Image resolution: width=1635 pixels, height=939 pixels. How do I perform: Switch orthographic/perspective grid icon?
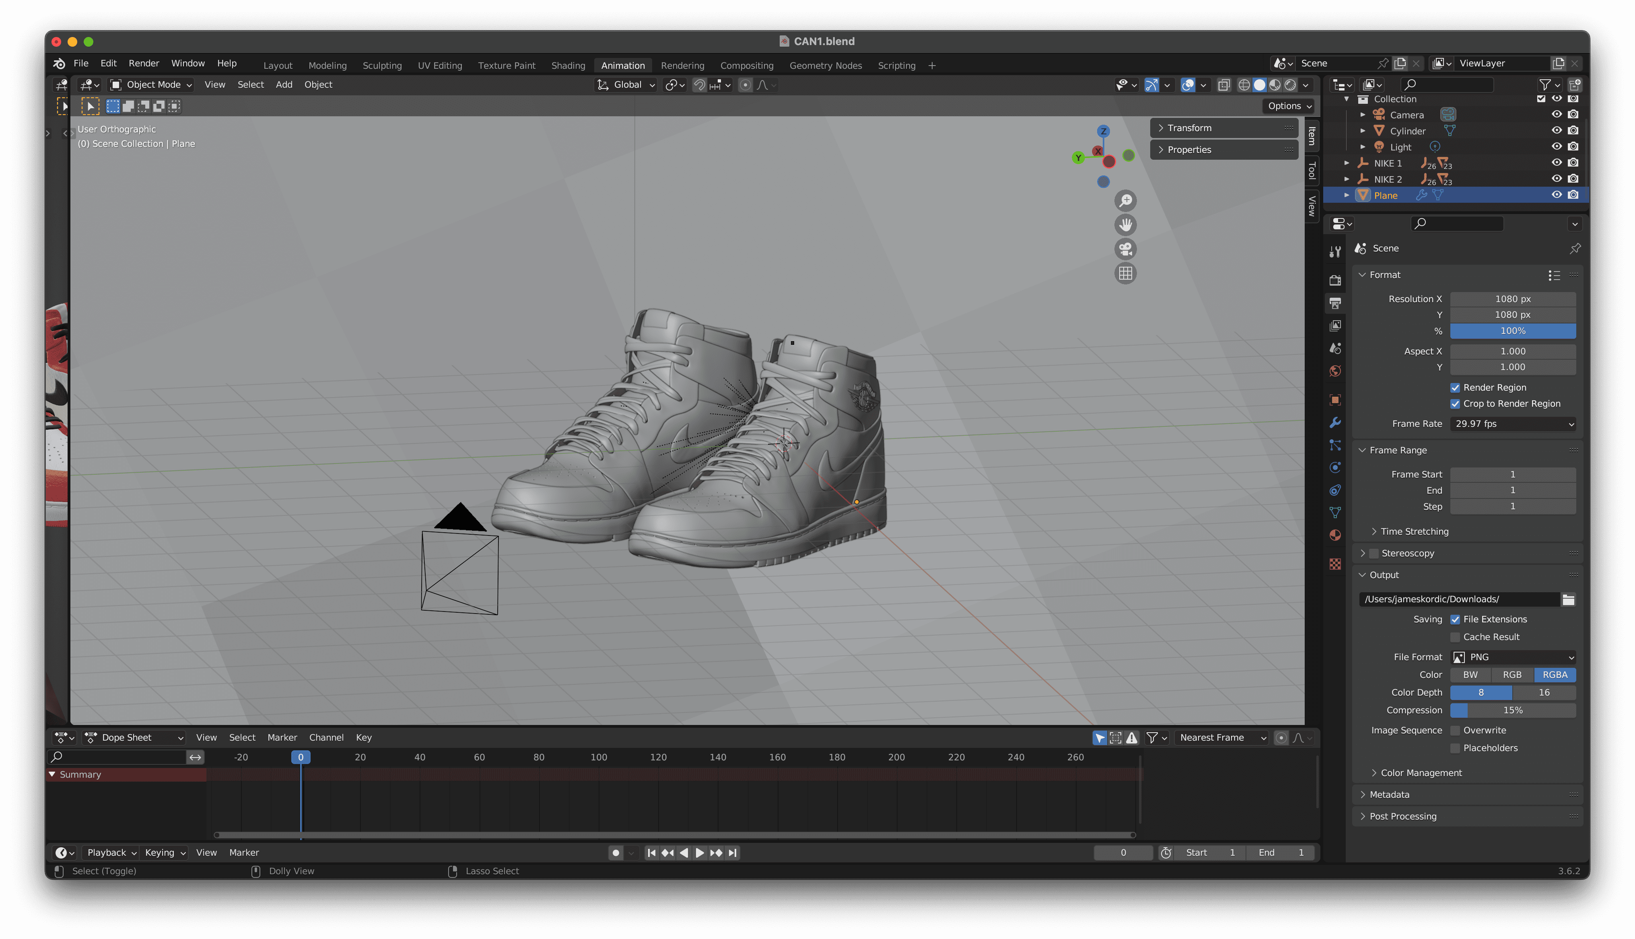tap(1125, 274)
